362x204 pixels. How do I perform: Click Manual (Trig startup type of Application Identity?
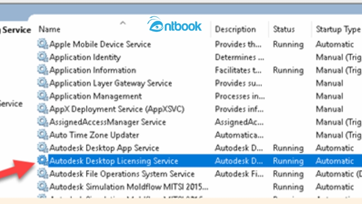338,57
